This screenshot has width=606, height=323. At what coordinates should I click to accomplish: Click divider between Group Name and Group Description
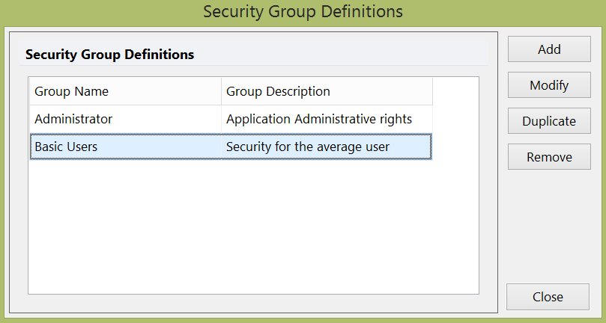221,91
